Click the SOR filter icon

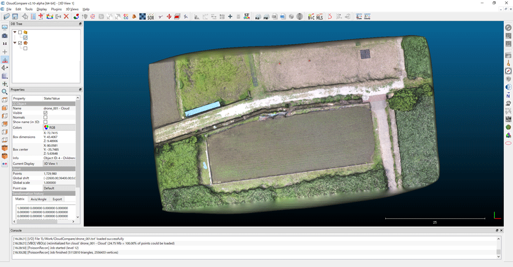point(151,17)
